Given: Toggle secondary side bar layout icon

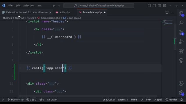Looking at the screenshot, I should (x=160, y=5).
